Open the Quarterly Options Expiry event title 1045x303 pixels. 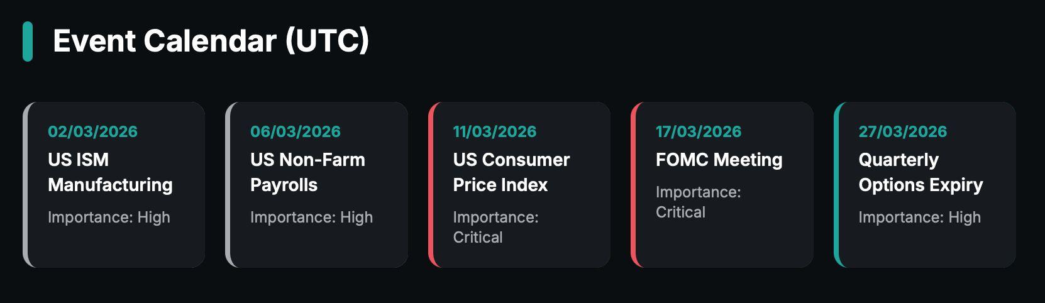click(921, 172)
